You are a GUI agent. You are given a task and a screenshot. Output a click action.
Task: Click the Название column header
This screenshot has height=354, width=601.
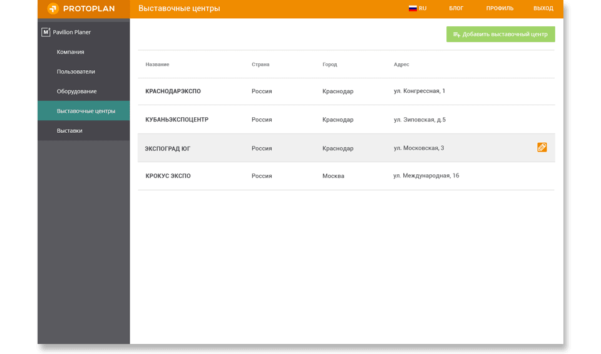(157, 65)
